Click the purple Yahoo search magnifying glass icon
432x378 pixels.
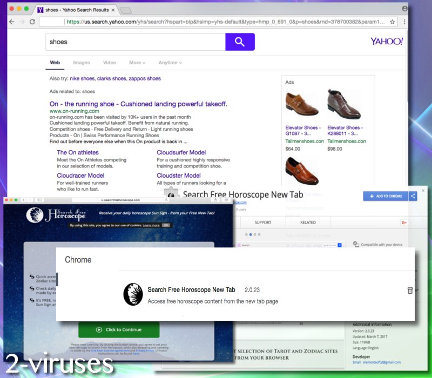coord(240,42)
